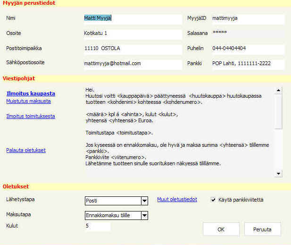Edit the Sähköpostiosoite email field
291x245 pixels.
[x=132, y=64]
